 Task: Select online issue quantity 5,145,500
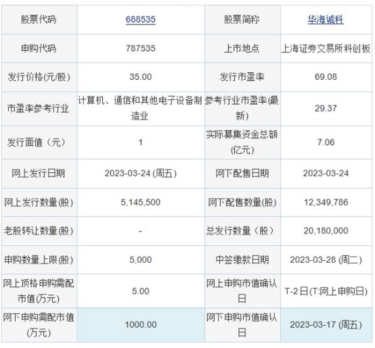[x=140, y=202]
